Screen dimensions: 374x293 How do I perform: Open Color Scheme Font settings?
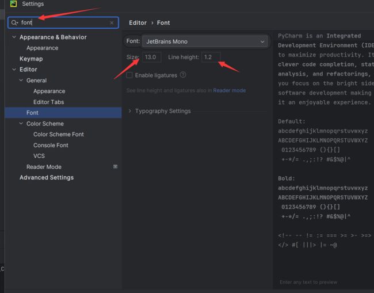coord(59,134)
